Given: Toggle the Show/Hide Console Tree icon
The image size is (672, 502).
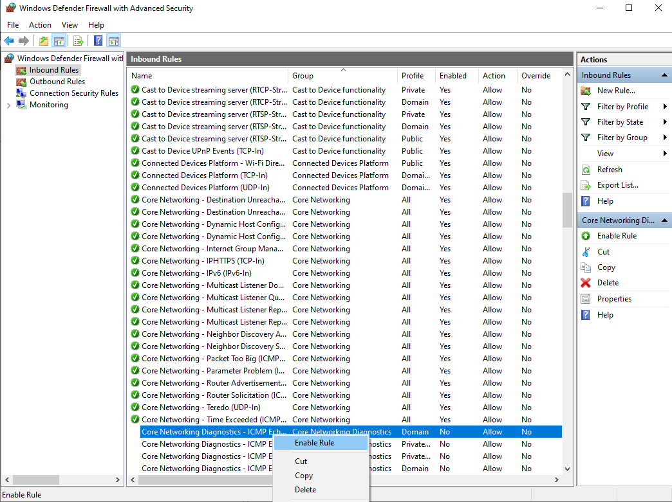Looking at the screenshot, I should 59,40.
